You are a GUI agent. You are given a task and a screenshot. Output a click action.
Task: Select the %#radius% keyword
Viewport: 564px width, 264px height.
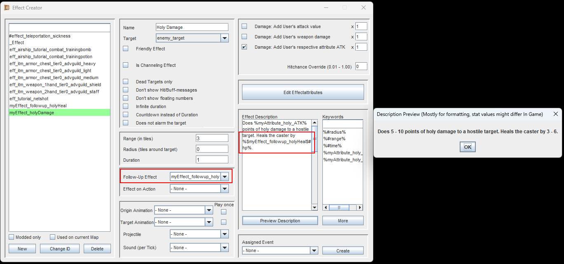[334, 132]
